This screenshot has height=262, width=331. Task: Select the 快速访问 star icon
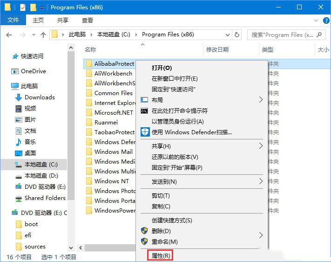pos(15,56)
